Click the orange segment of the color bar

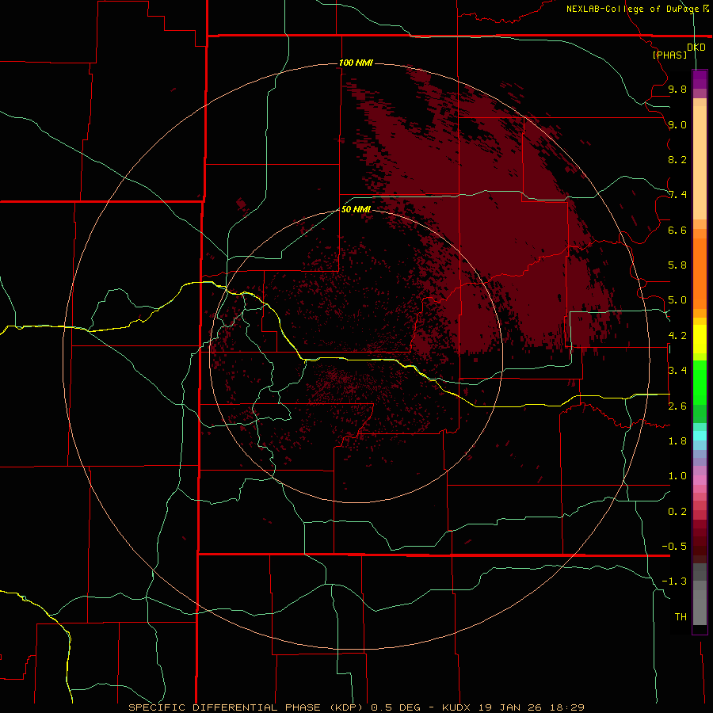[700, 273]
